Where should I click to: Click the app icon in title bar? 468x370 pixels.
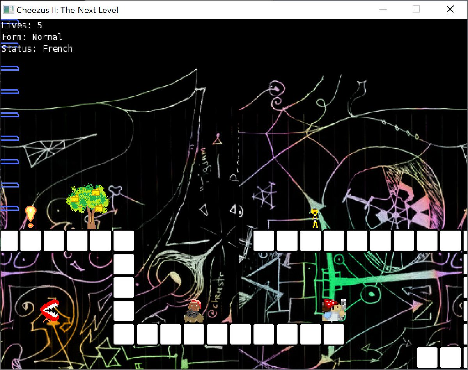(8, 9)
